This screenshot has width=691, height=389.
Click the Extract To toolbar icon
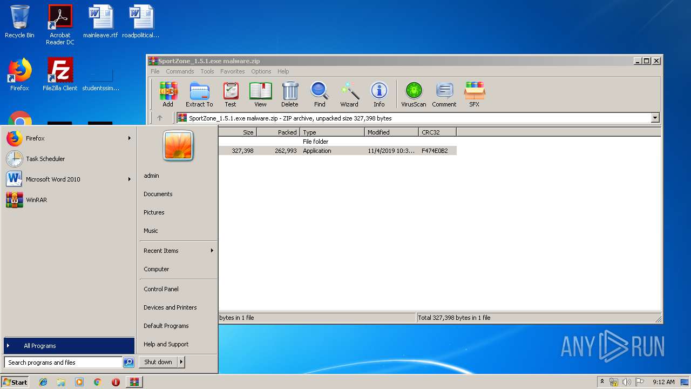pos(199,95)
